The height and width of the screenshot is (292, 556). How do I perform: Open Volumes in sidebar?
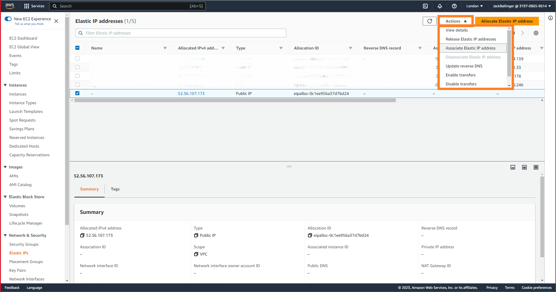[x=17, y=206]
